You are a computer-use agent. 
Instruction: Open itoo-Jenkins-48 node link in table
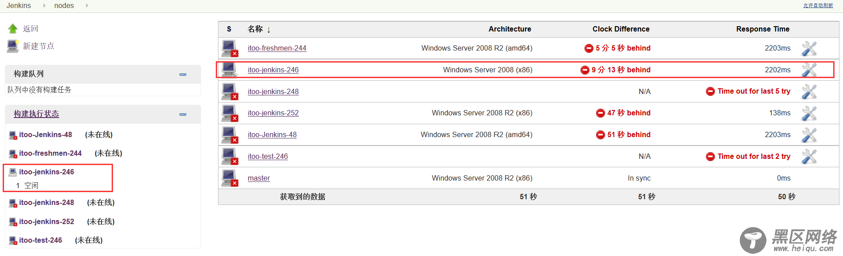272,134
